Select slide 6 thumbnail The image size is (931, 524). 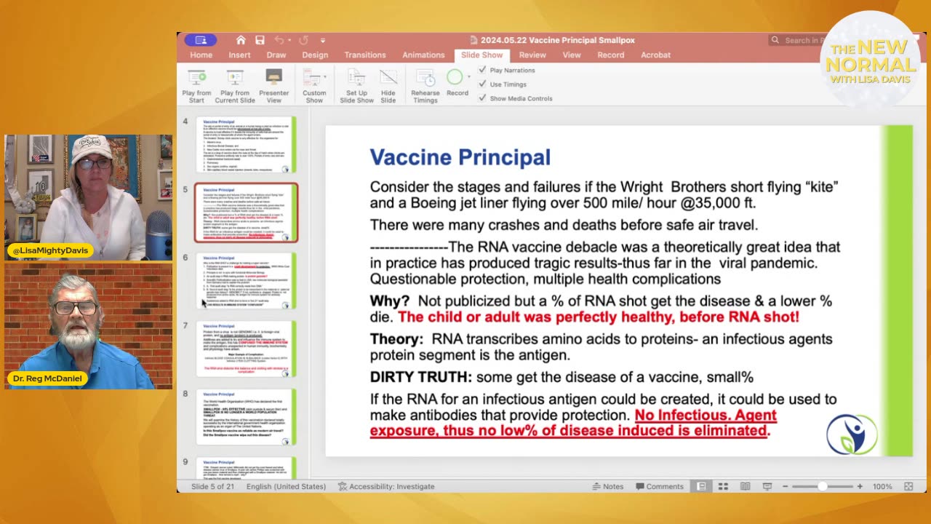[246, 281]
